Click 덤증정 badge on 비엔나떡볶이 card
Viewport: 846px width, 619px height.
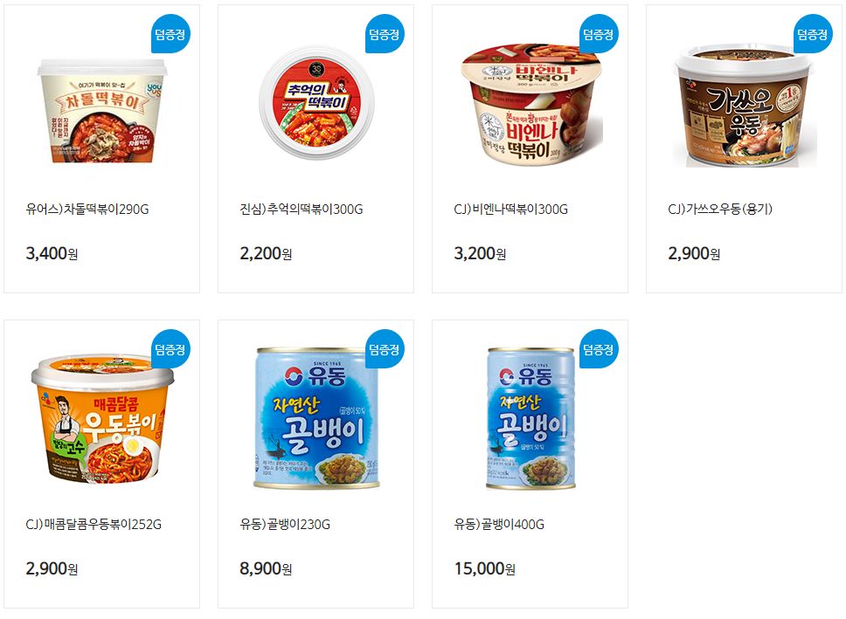pos(599,34)
